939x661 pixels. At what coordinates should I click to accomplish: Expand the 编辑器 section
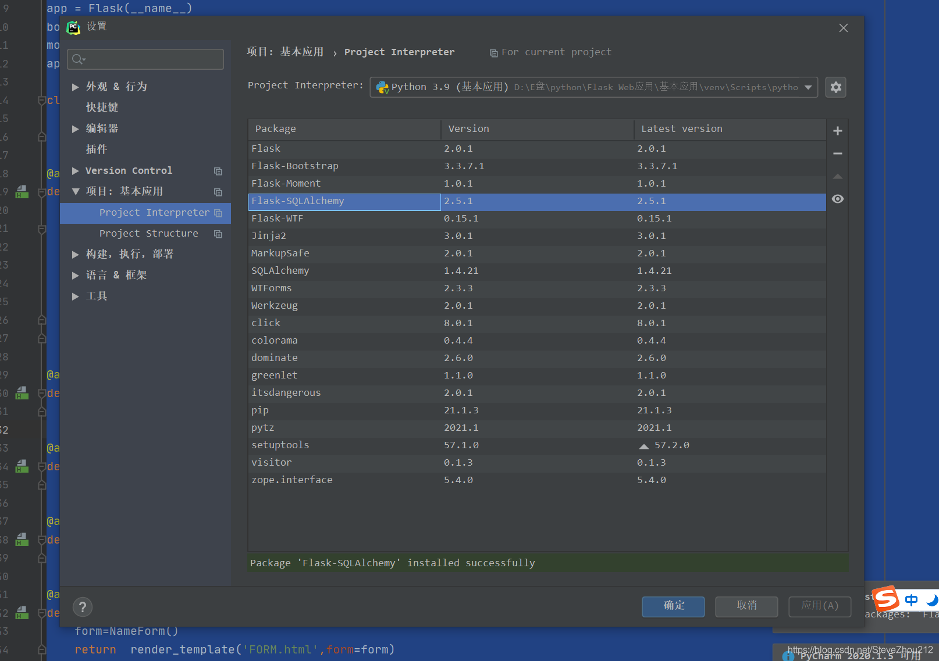(75, 128)
